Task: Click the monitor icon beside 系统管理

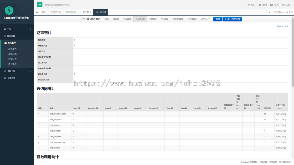Action: [5, 78]
